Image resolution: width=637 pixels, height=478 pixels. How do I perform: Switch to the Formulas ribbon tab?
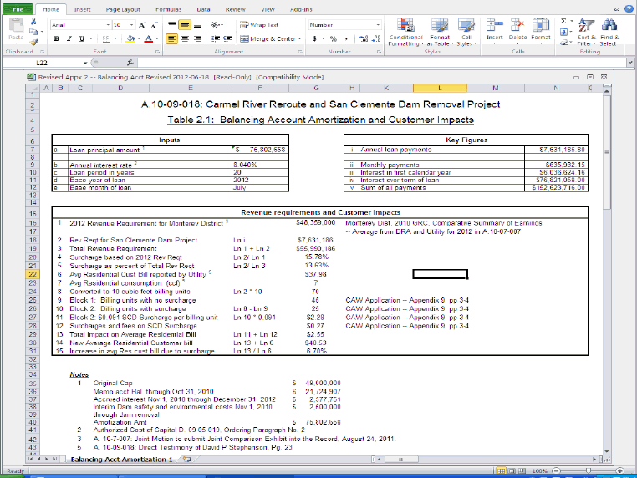click(168, 8)
